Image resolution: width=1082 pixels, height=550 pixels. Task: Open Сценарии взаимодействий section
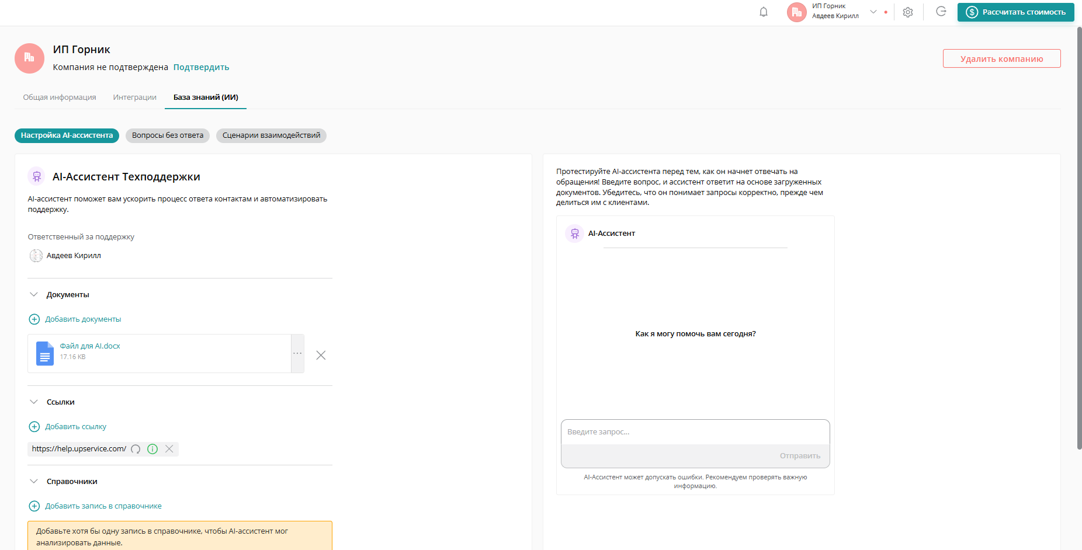(x=271, y=135)
